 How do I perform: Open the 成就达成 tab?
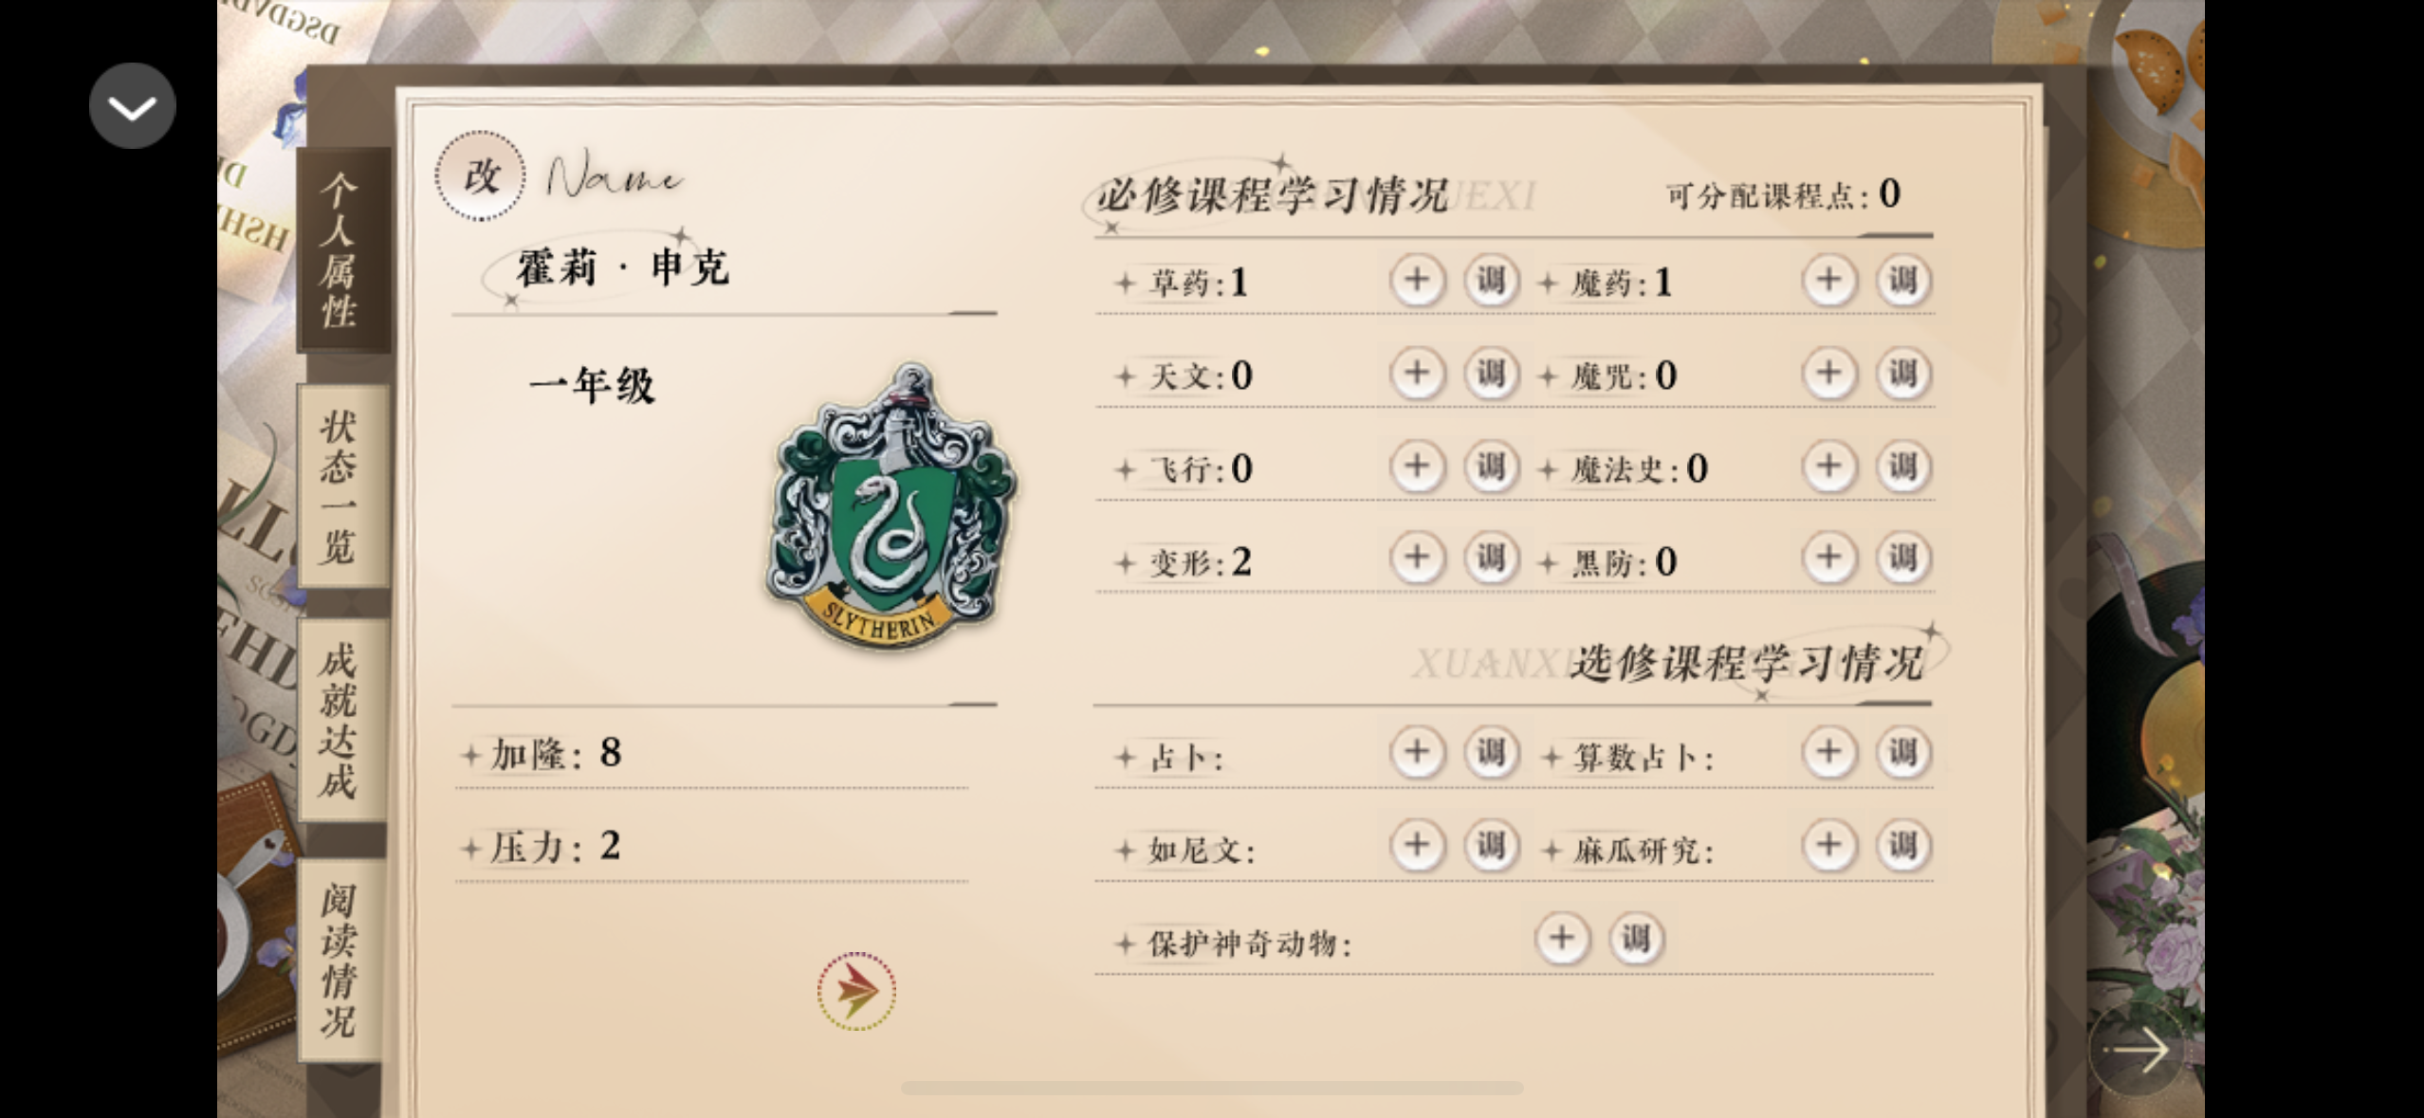339,721
